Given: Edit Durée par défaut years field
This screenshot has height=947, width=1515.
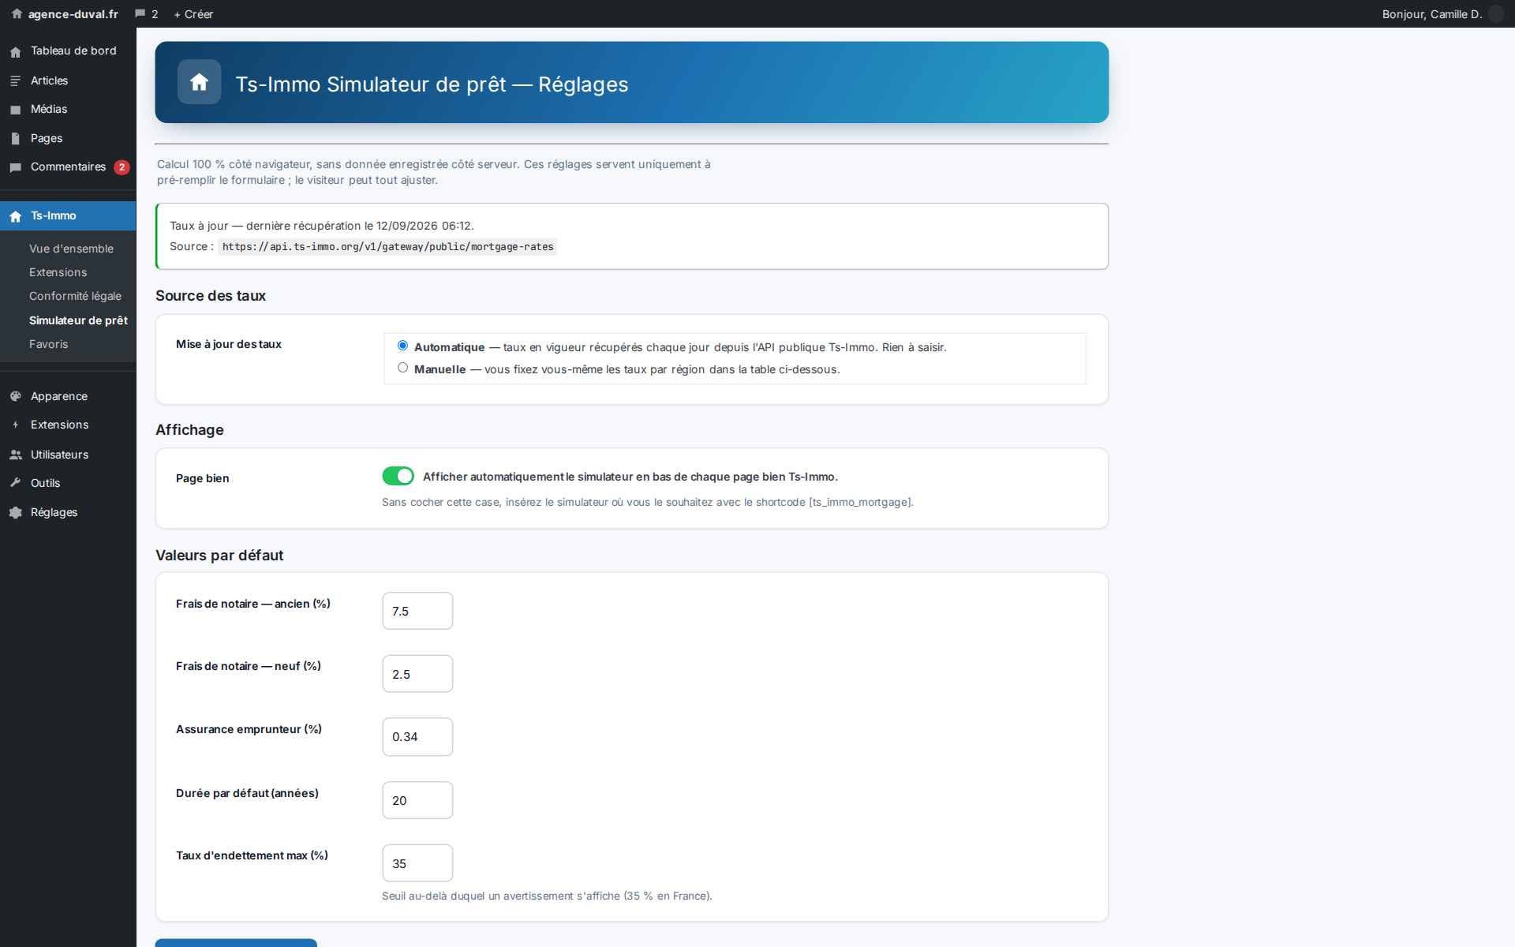Looking at the screenshot, I should click(417, 800).
